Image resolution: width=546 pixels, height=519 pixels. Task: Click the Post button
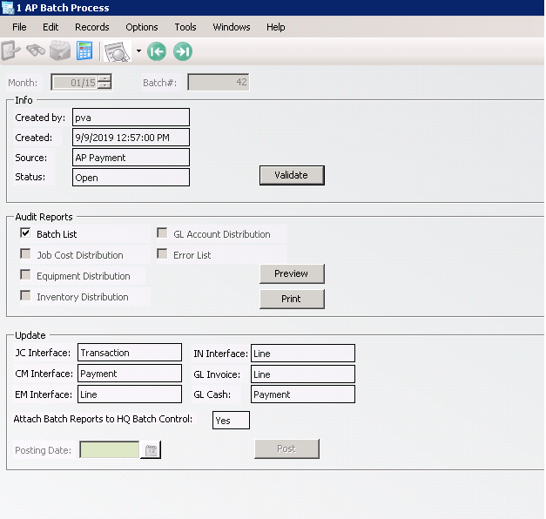[x=286, y=448]
